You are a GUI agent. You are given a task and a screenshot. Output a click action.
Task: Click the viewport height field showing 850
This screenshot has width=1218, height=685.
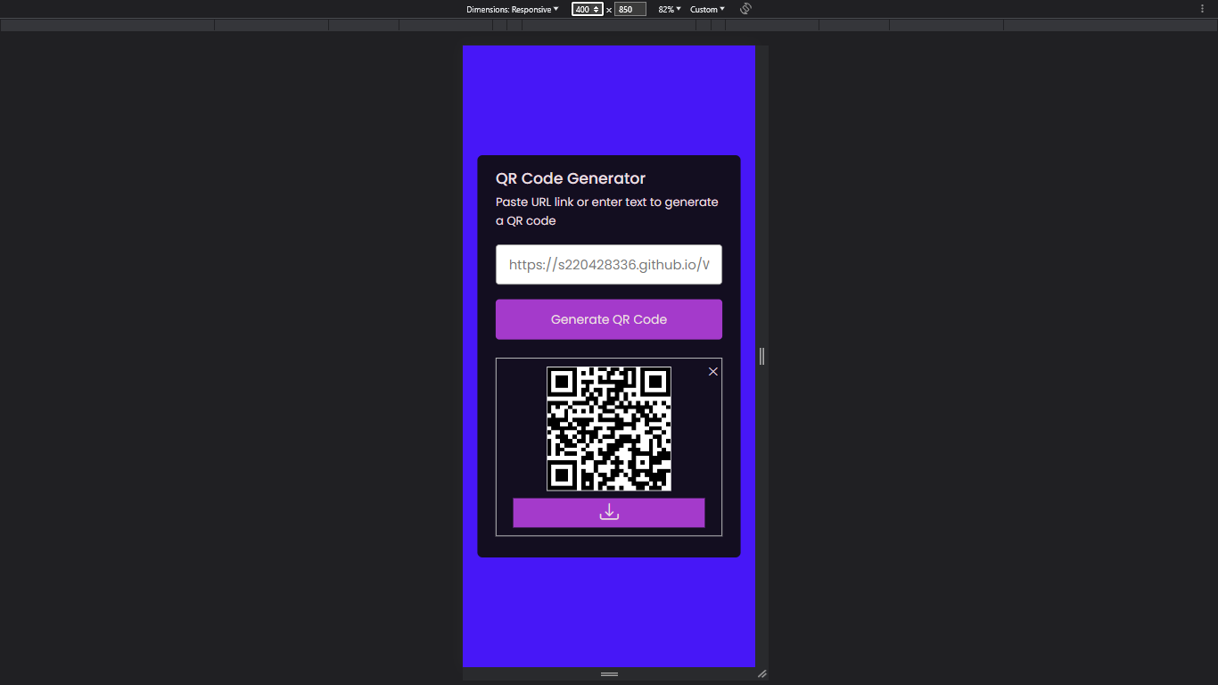(630, 9)
